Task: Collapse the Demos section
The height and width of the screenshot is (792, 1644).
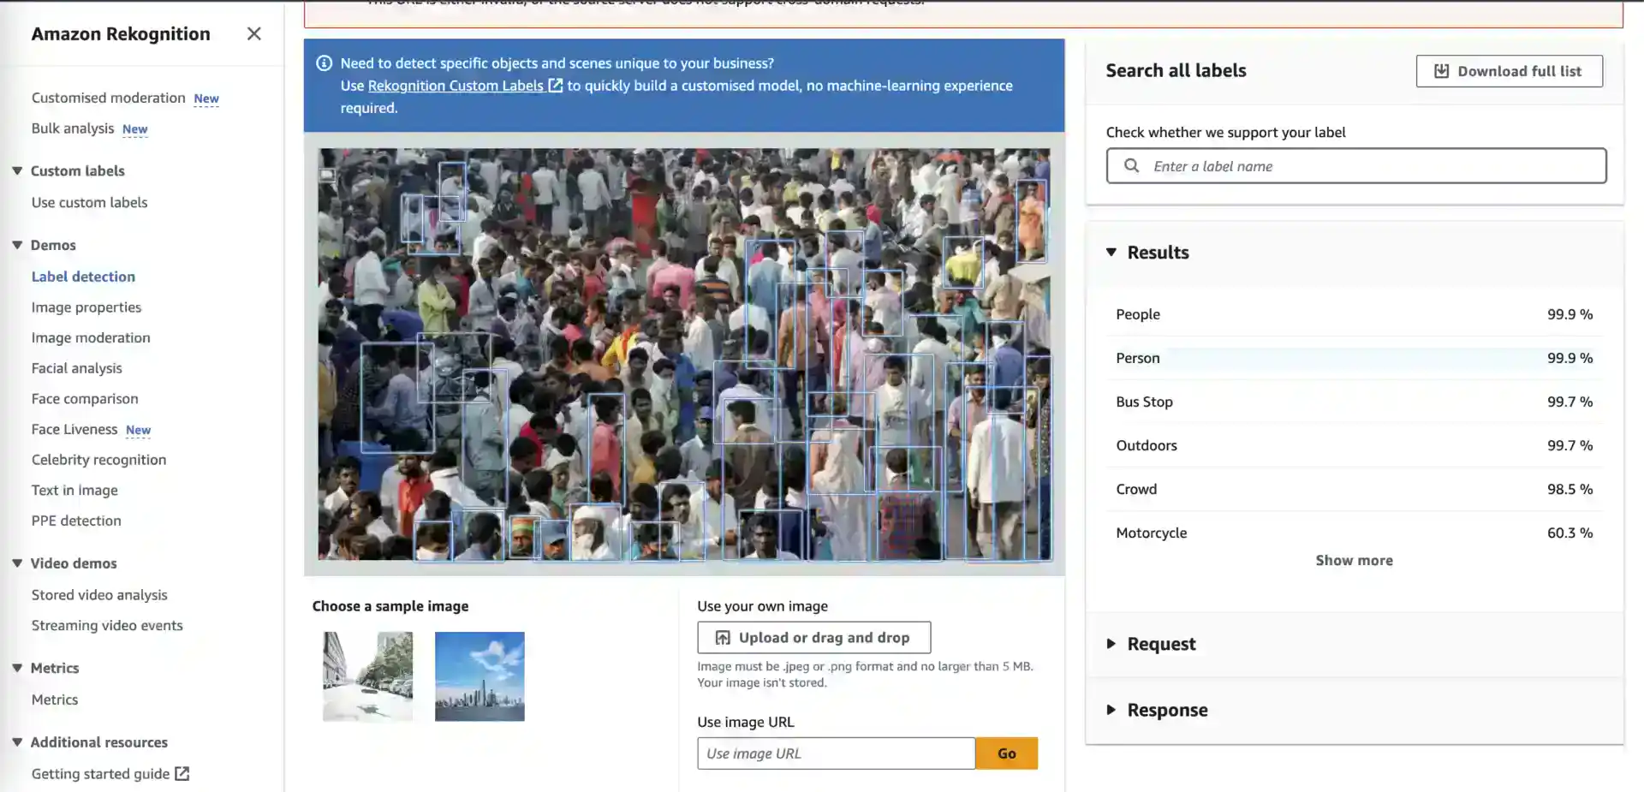Action: (x=17, y=245)
